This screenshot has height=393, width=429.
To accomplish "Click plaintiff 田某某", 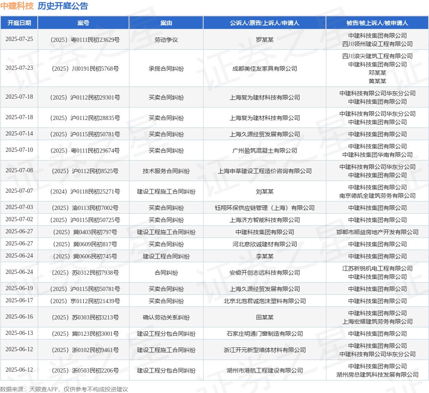I will (265, 317).
